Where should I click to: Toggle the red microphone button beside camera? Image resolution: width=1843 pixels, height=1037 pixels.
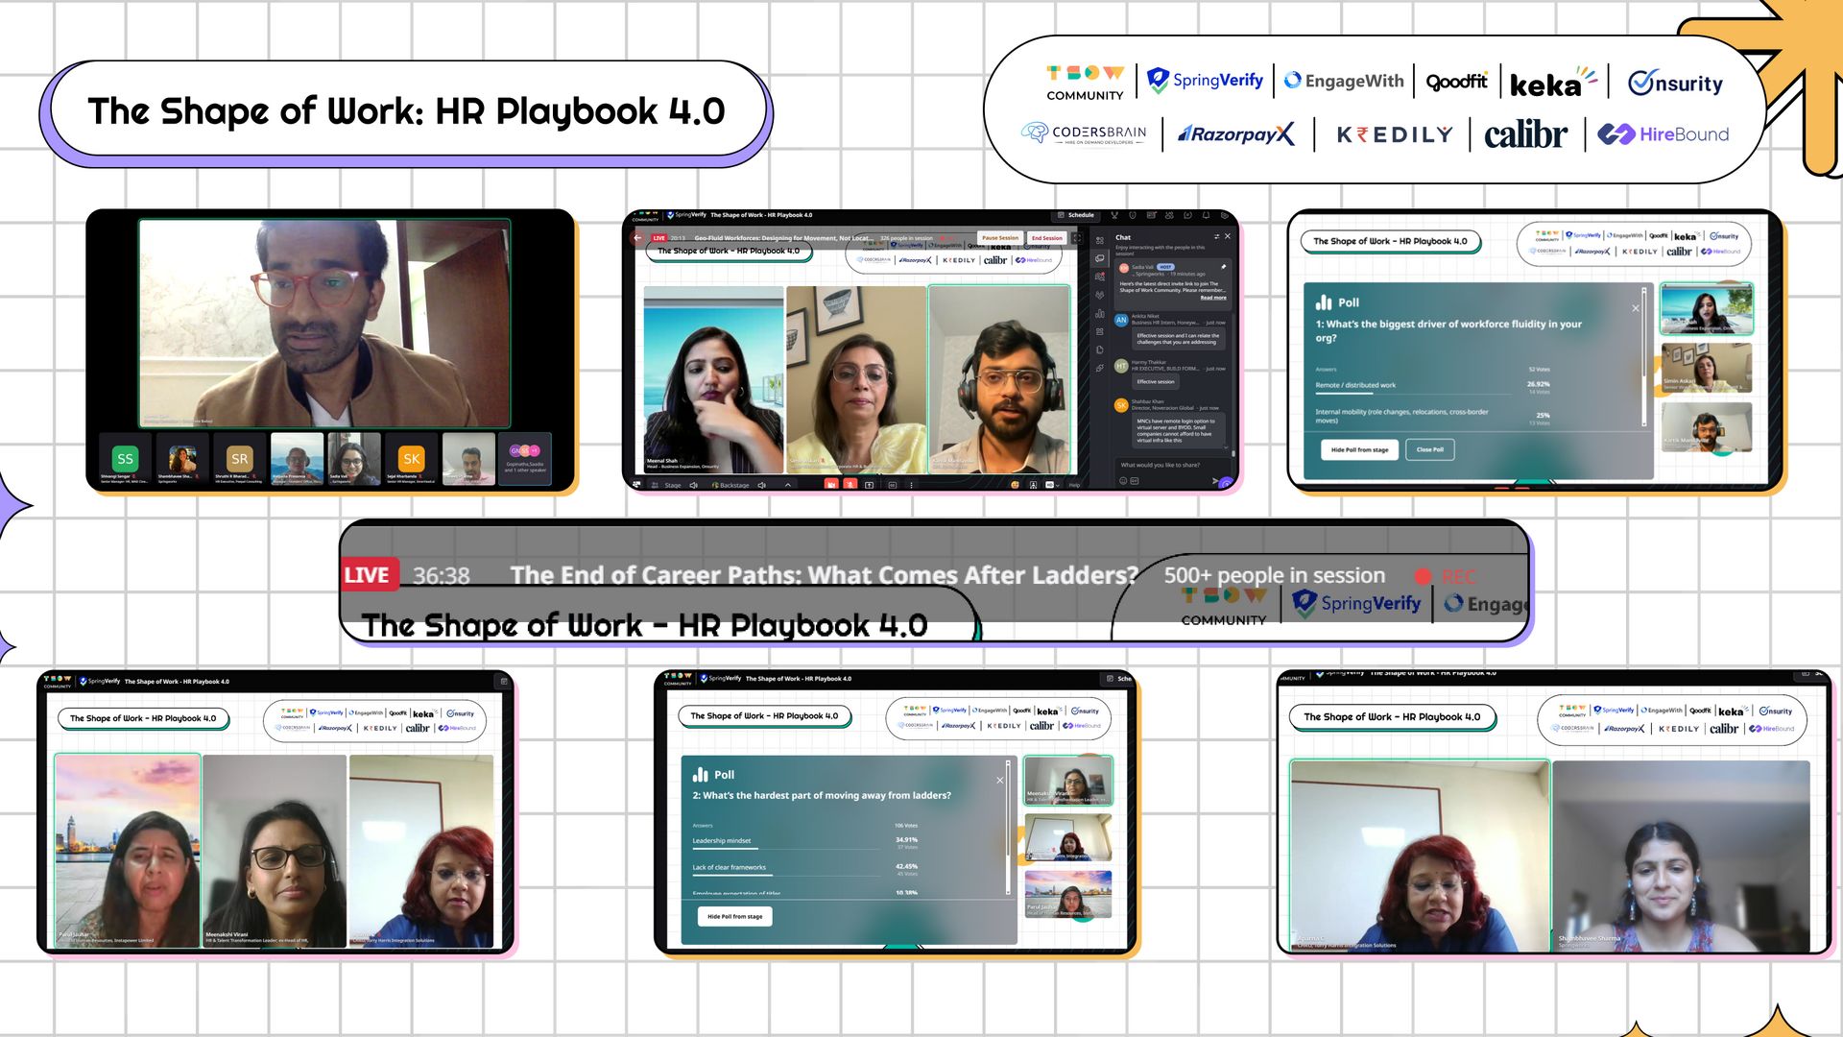850,485
